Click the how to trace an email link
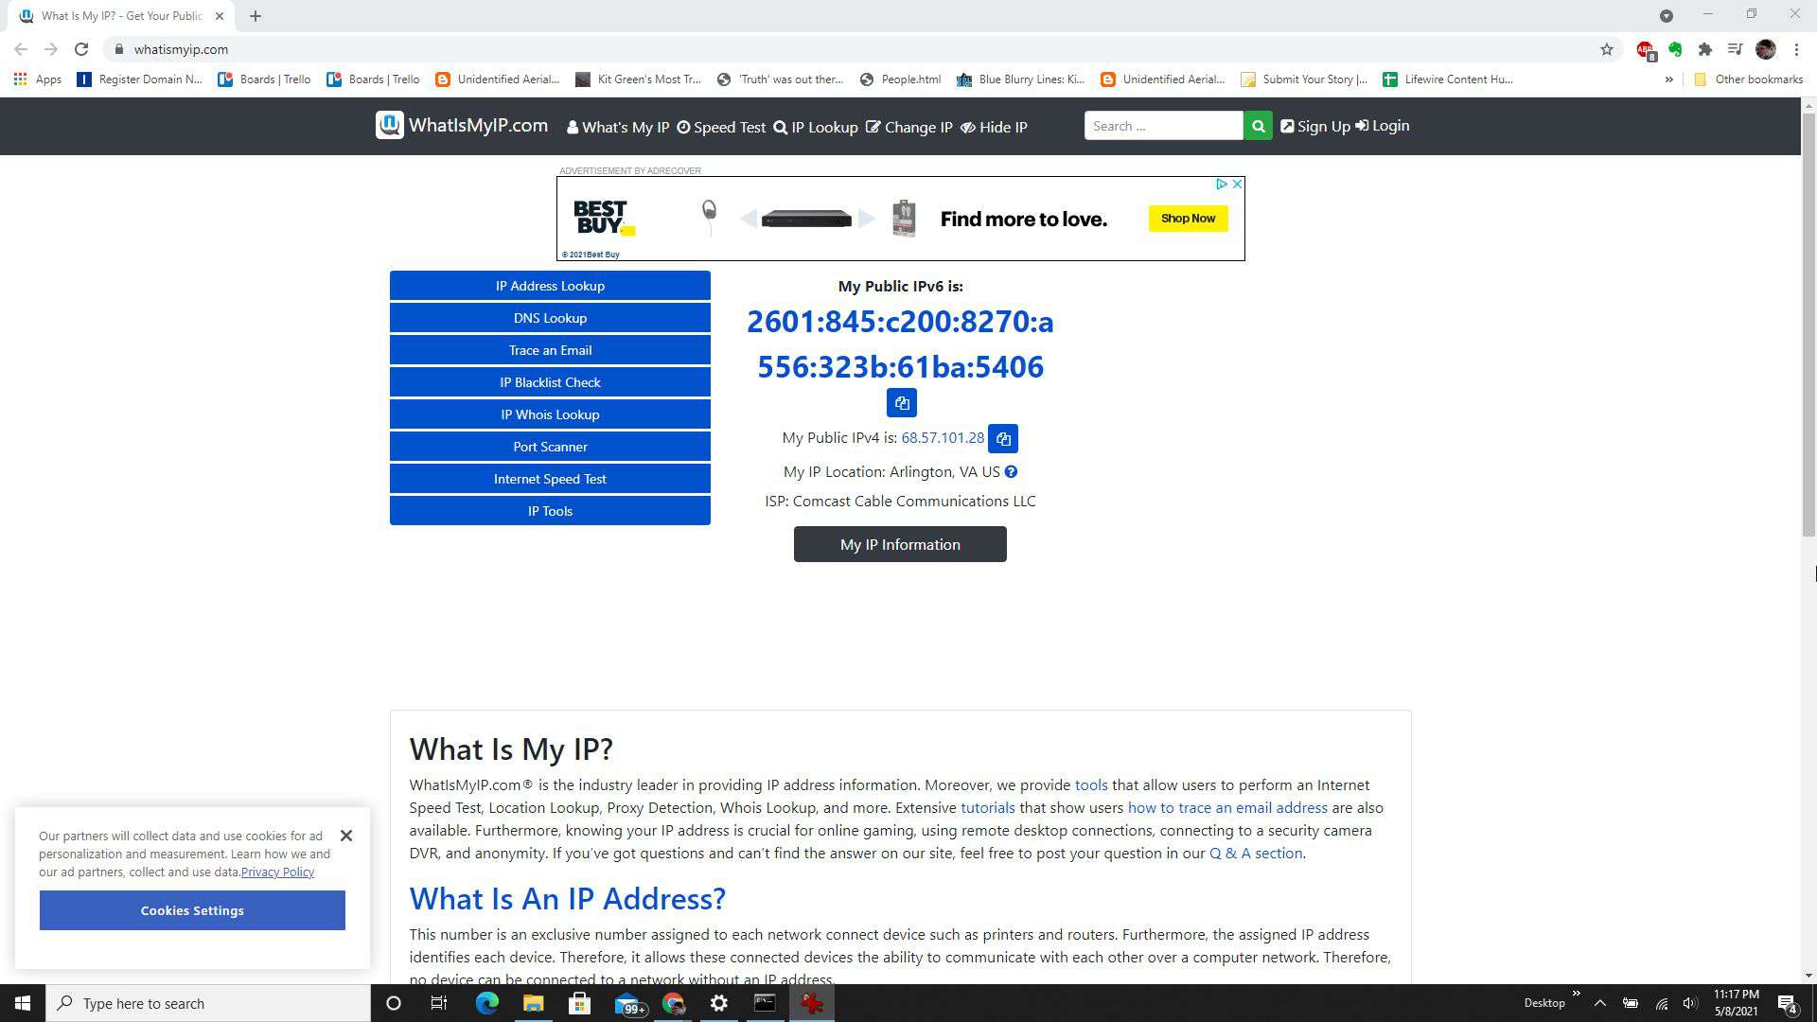 pyautogui.click(x=1226, y=807)
